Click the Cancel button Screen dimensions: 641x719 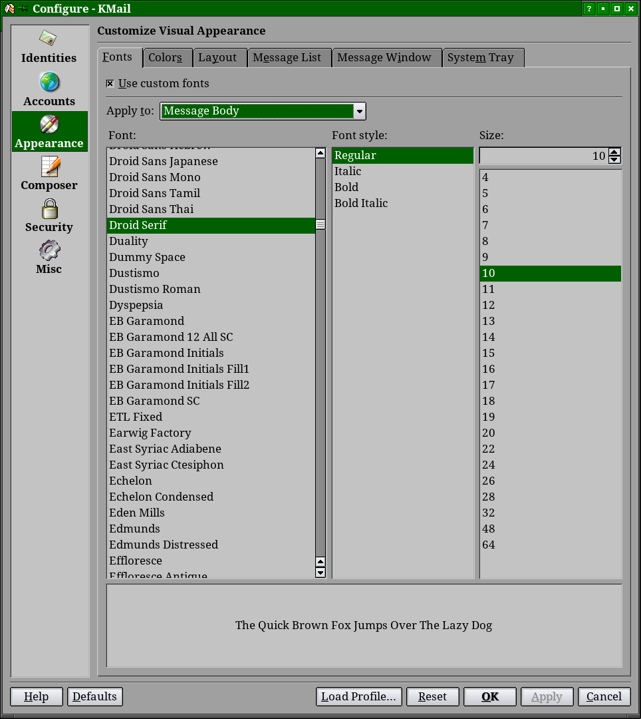click(x=604, y=696)
